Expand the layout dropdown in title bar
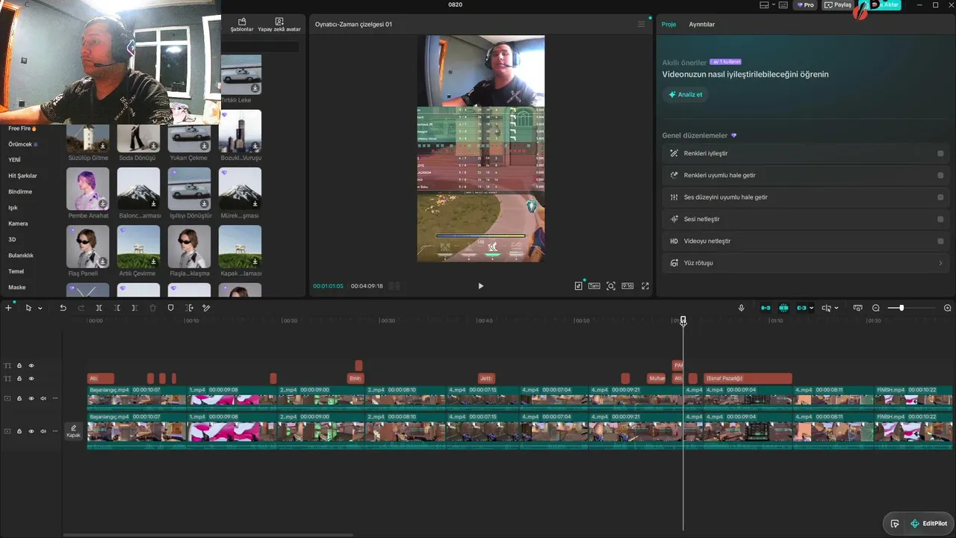 775,5
